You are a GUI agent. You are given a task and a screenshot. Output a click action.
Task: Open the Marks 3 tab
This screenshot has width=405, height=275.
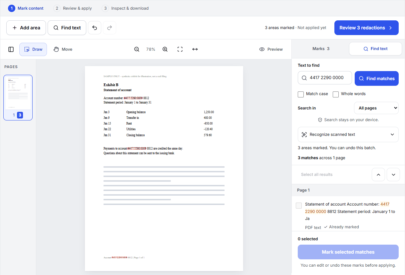[321, 49]
